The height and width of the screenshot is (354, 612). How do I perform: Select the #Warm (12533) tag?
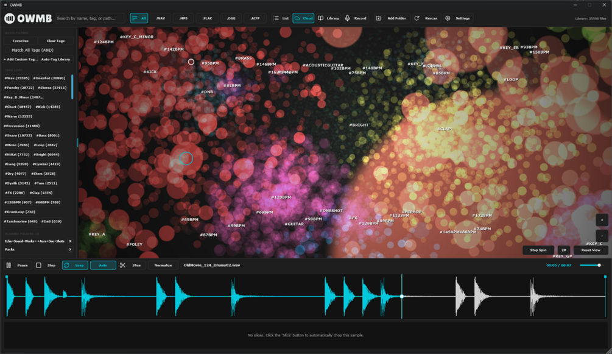coord(18,116)
